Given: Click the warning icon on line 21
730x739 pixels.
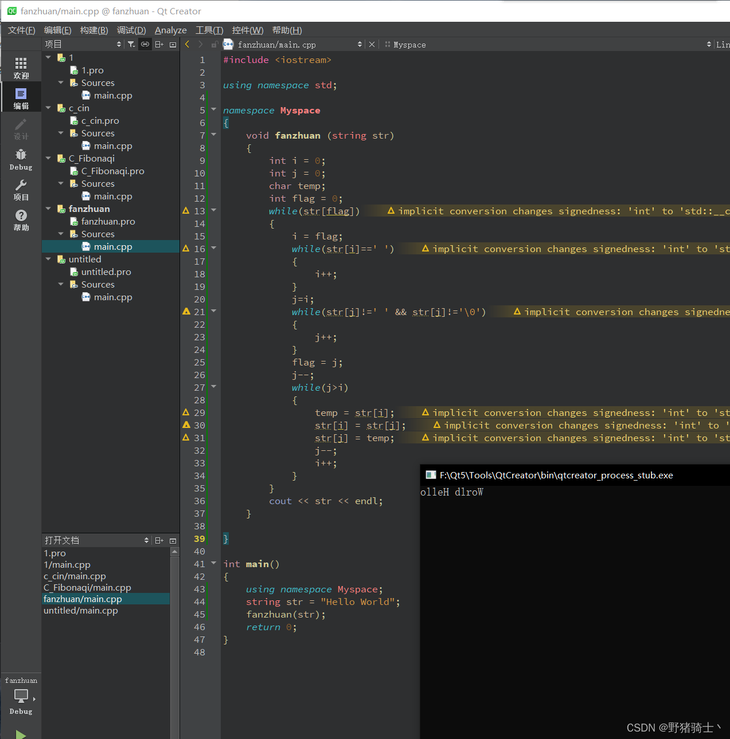Looking at the screenshot, I should pos(186,312).
